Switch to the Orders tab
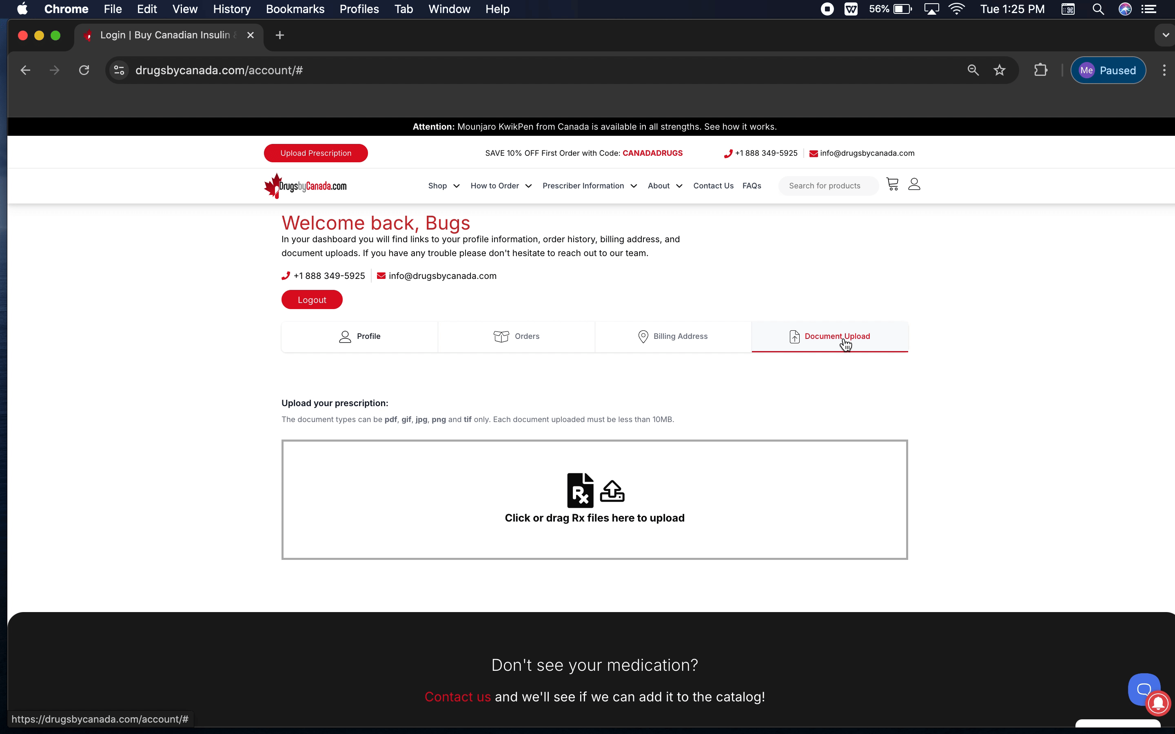The image size is (1175, 734). [516, 336]
